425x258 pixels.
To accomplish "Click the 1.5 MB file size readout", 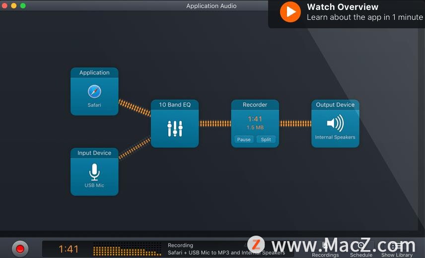I will click(x=255, y=128).
